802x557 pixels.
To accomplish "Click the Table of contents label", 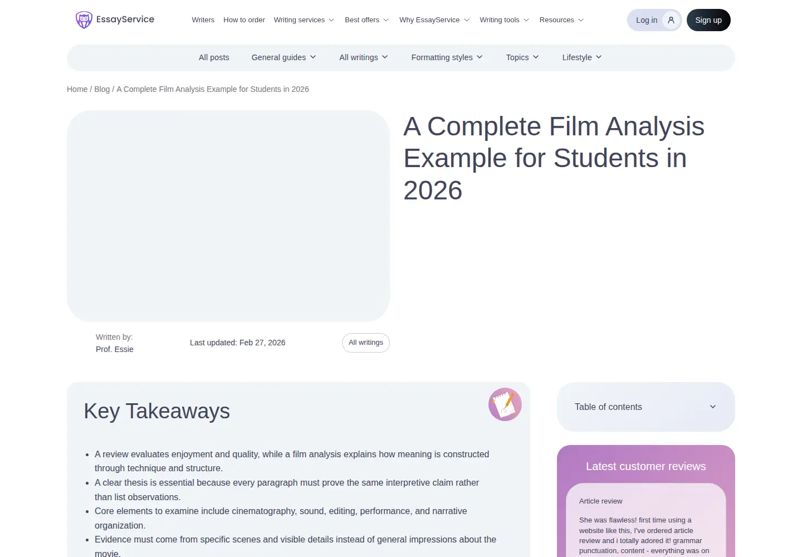I will [608, 407].
